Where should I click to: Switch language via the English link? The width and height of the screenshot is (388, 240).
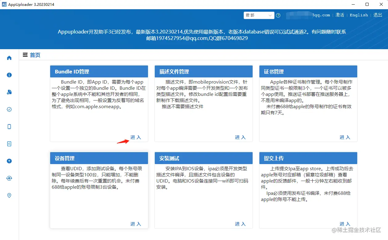359,15
